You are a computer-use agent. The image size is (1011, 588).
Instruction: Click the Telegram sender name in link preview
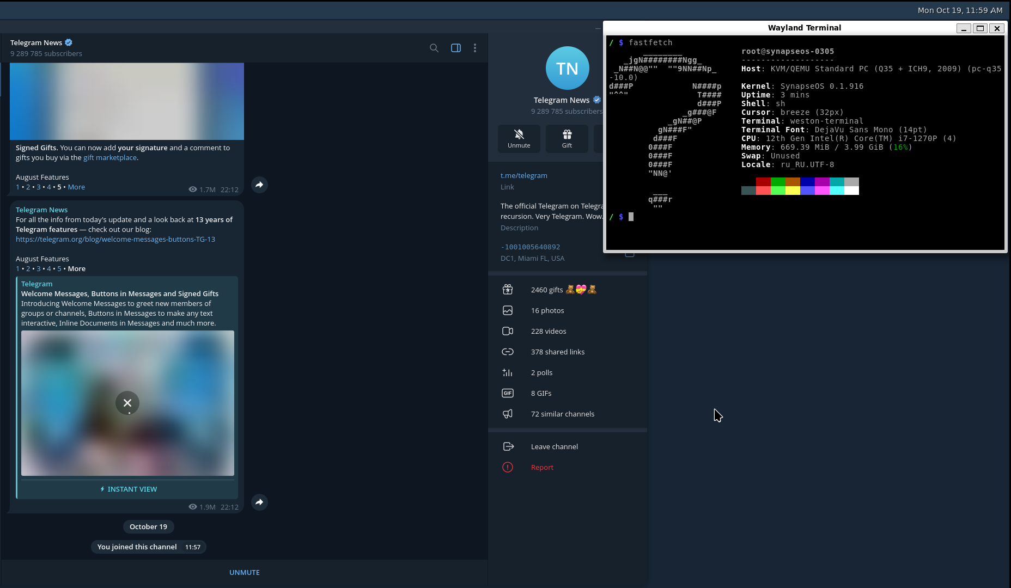pos(37,284)
